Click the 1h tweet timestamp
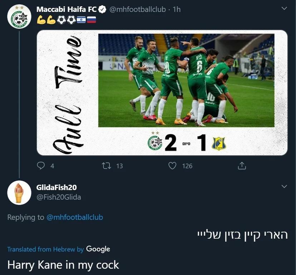Viewport: 296px width, 275px height. [177, 9]
